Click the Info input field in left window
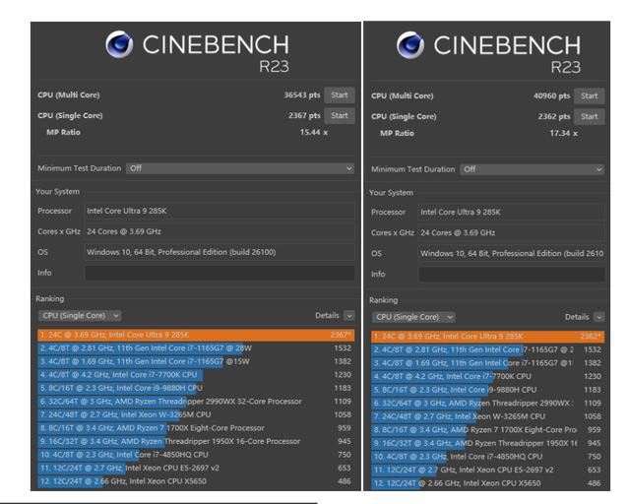Image resolution: width=630 pixels, height=504 pixels. 220,273
